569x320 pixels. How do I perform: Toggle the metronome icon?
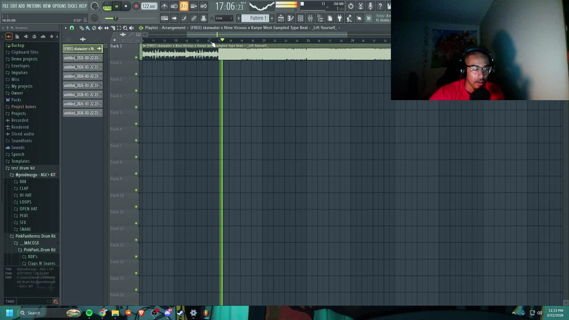(x=164, y=6)
